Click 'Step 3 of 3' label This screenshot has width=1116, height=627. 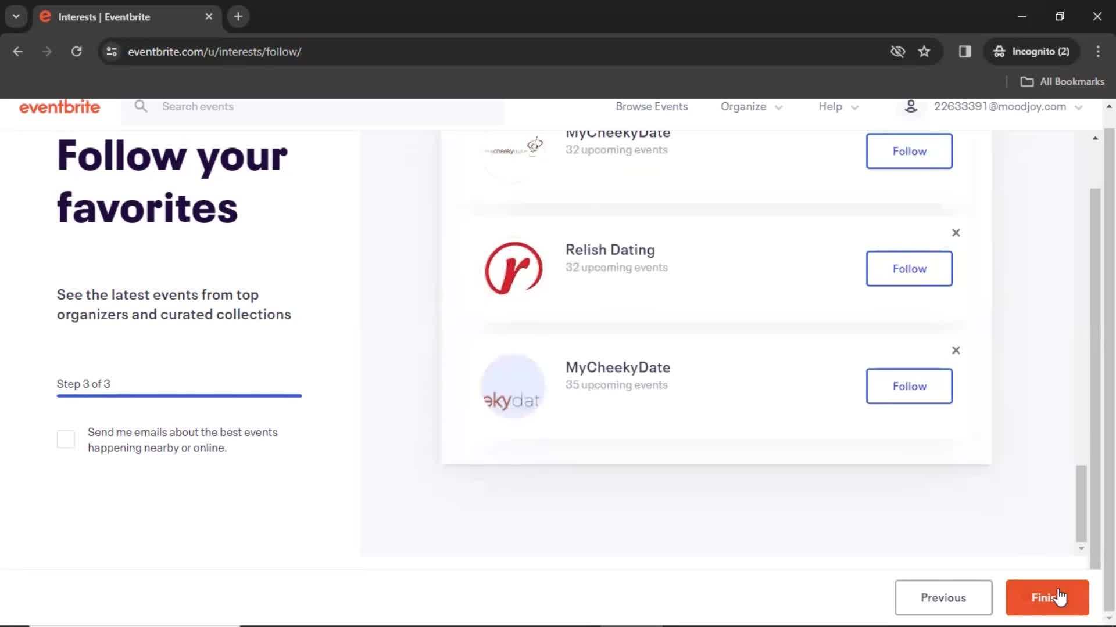[83, 384]
